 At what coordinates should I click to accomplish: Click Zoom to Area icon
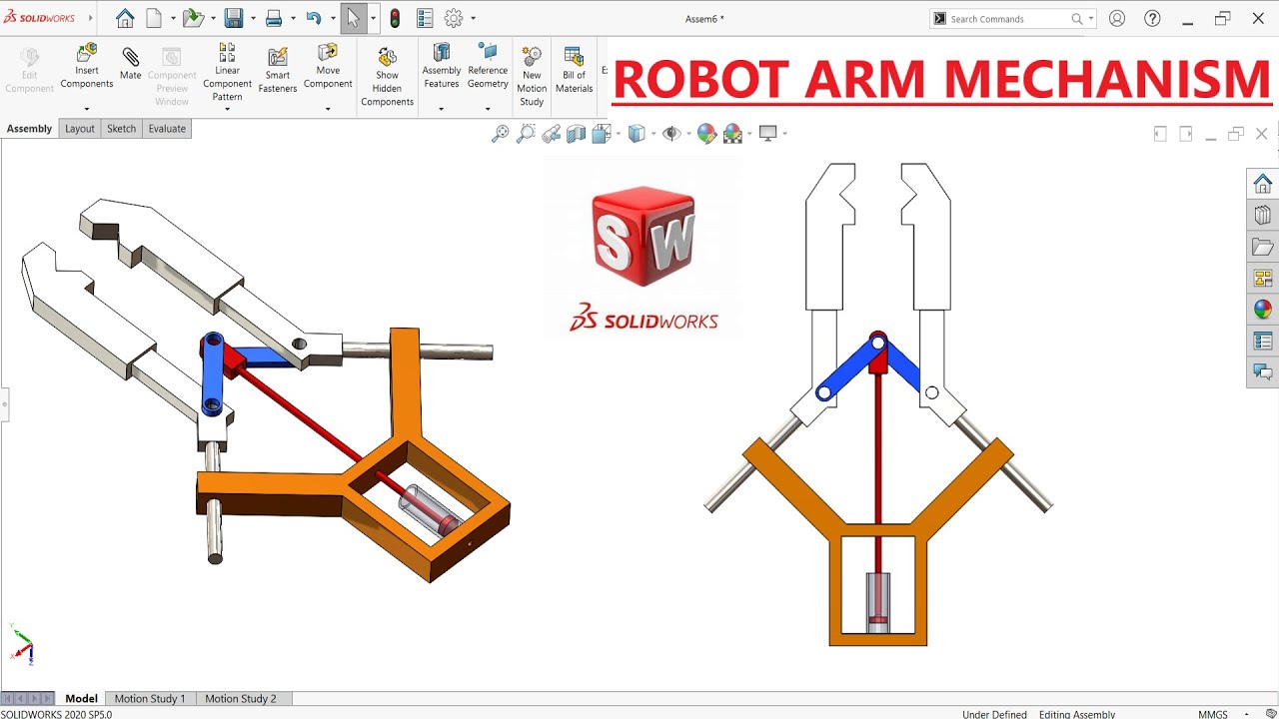(526, 134)
